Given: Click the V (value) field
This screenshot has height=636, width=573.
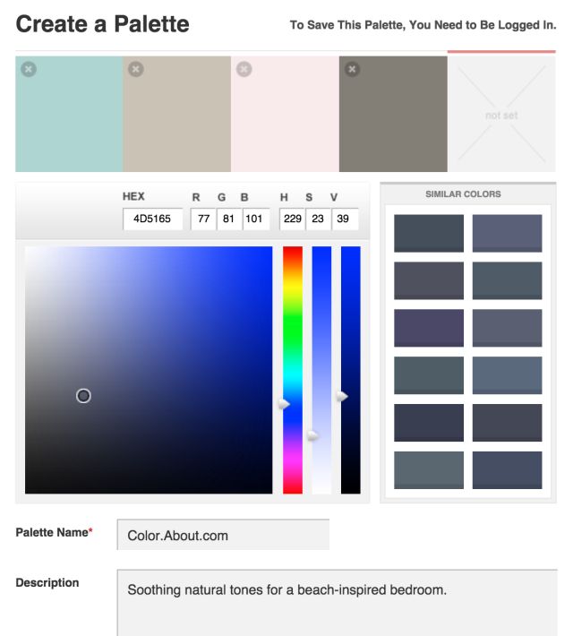Looking at the screenshot, I should tap(345, 219).
